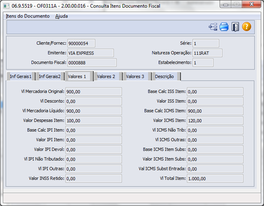Open the Itens do Documento menu

coord(27,16)
